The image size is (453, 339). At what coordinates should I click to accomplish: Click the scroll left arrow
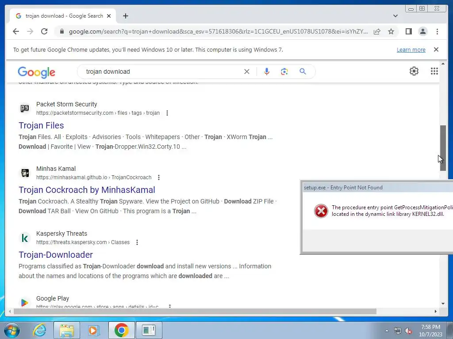coord(10,311)
